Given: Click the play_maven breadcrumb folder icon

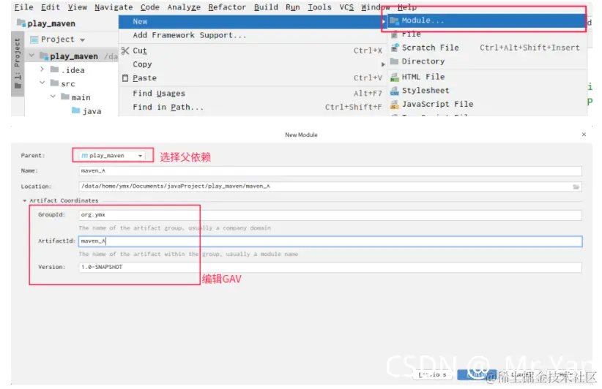Looking at the screenshot, I should click(21, 23).
